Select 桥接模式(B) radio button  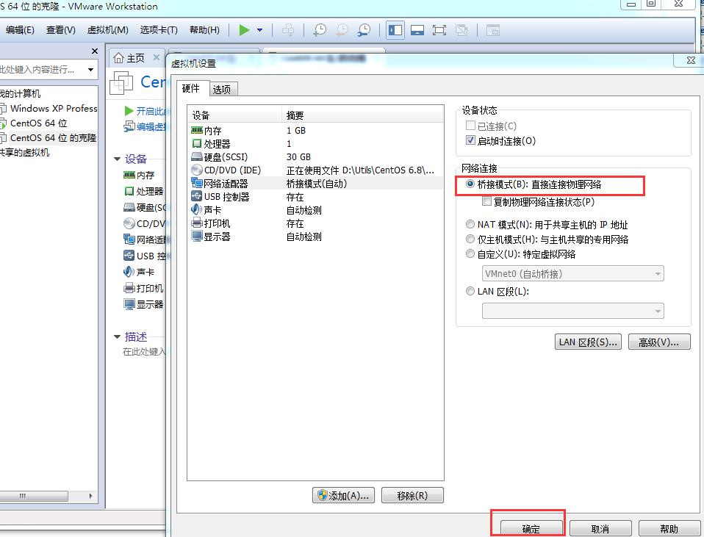click(470, 184)
